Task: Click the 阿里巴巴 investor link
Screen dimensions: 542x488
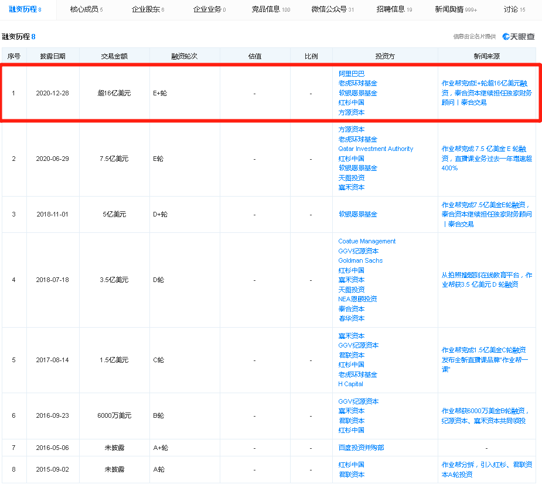Action: coord(351,74)
